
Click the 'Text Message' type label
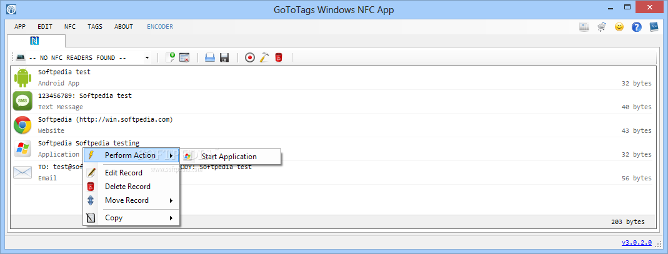61,107
